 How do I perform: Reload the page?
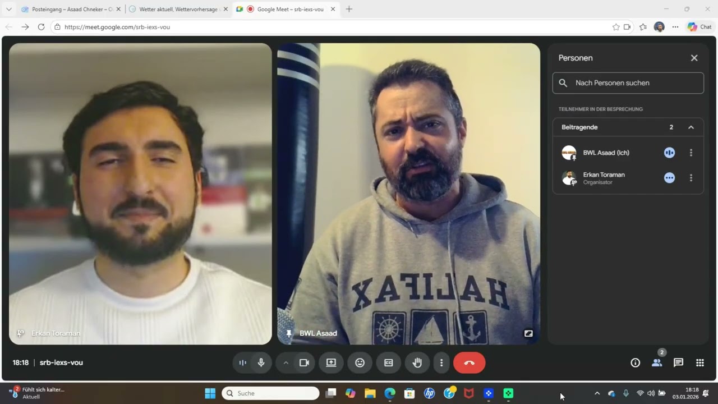[x=41, y=27]
